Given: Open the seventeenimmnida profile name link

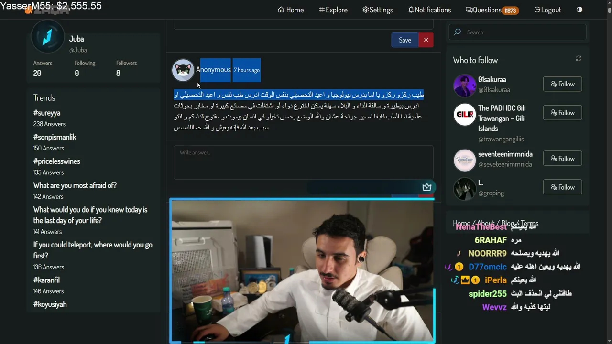Looking at the screenshot, I should coord(505,154).
